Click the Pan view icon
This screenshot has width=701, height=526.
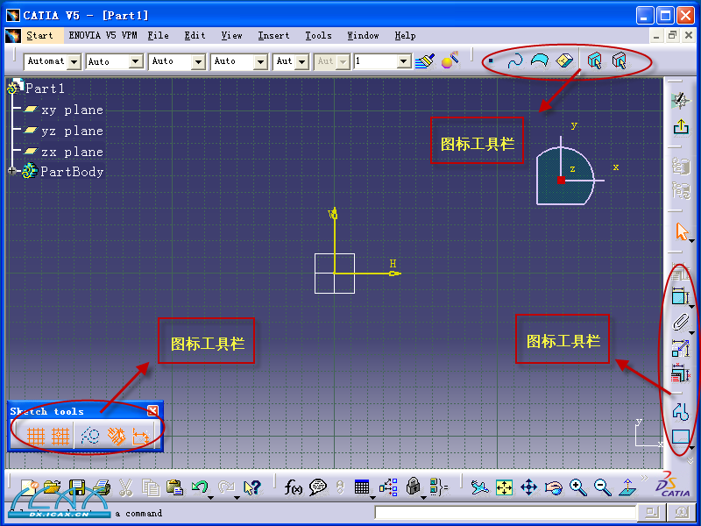[528, 487]
